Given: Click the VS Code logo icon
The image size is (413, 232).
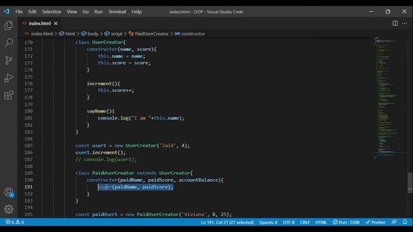Looking at the screenshot, I should [x=6, y=12].
